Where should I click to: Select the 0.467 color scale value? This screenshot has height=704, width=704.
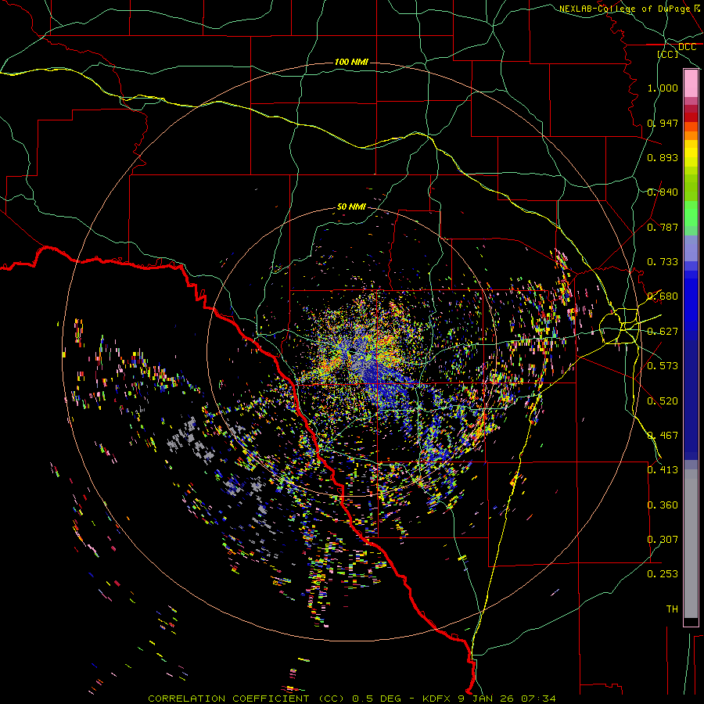point(663,436)
